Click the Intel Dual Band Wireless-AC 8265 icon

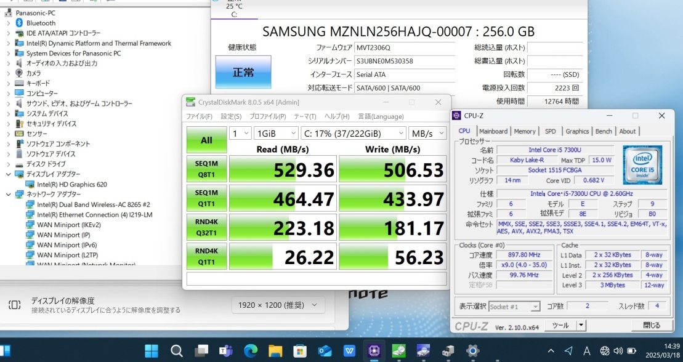(30, 204)
